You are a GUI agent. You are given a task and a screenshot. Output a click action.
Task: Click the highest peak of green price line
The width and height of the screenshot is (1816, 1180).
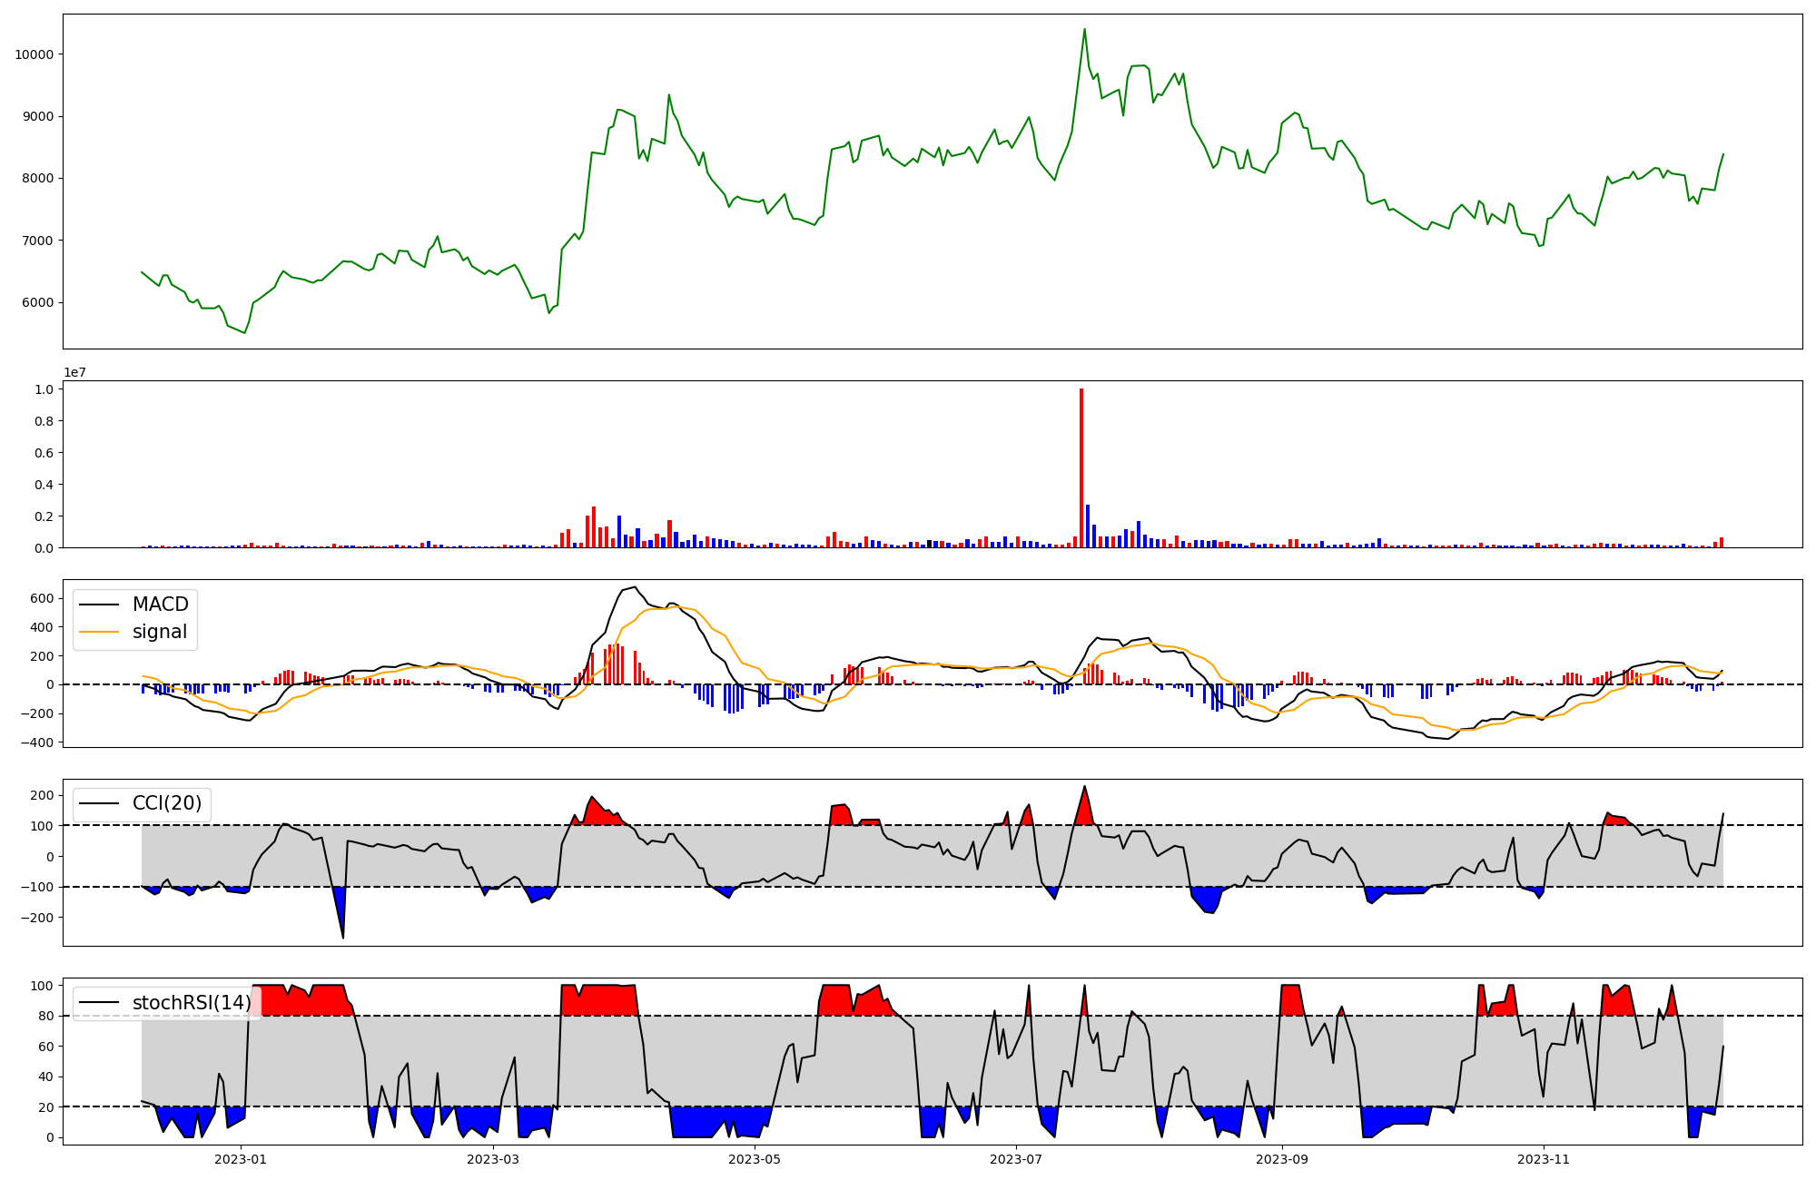[x=1084, y=30]
